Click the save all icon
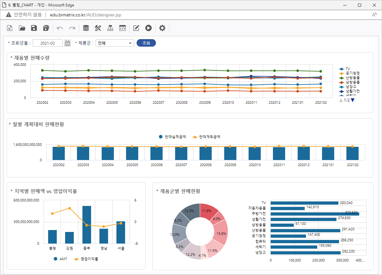This screenshot has height=275, width=382. click(46, 28)
